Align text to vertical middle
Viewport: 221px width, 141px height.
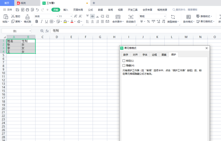[92, 16]
